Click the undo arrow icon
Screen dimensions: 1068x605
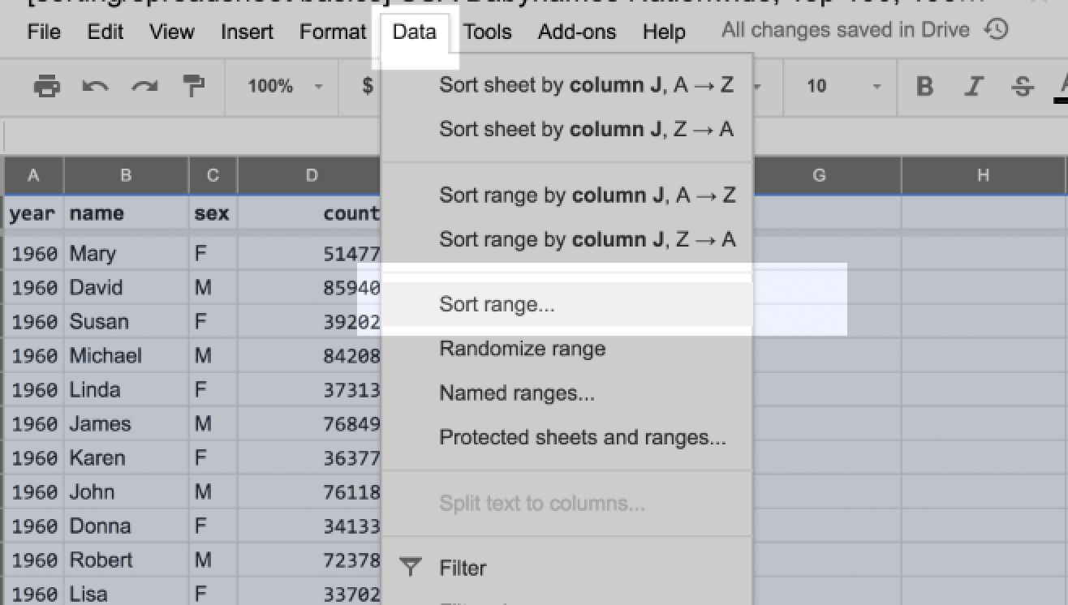96,85
